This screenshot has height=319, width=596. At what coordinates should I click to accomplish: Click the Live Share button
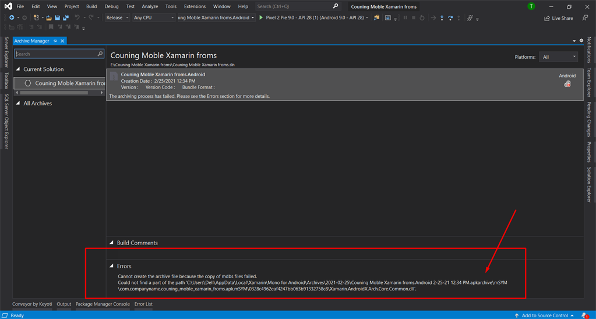pyautogui.click(x=558, y=18)
